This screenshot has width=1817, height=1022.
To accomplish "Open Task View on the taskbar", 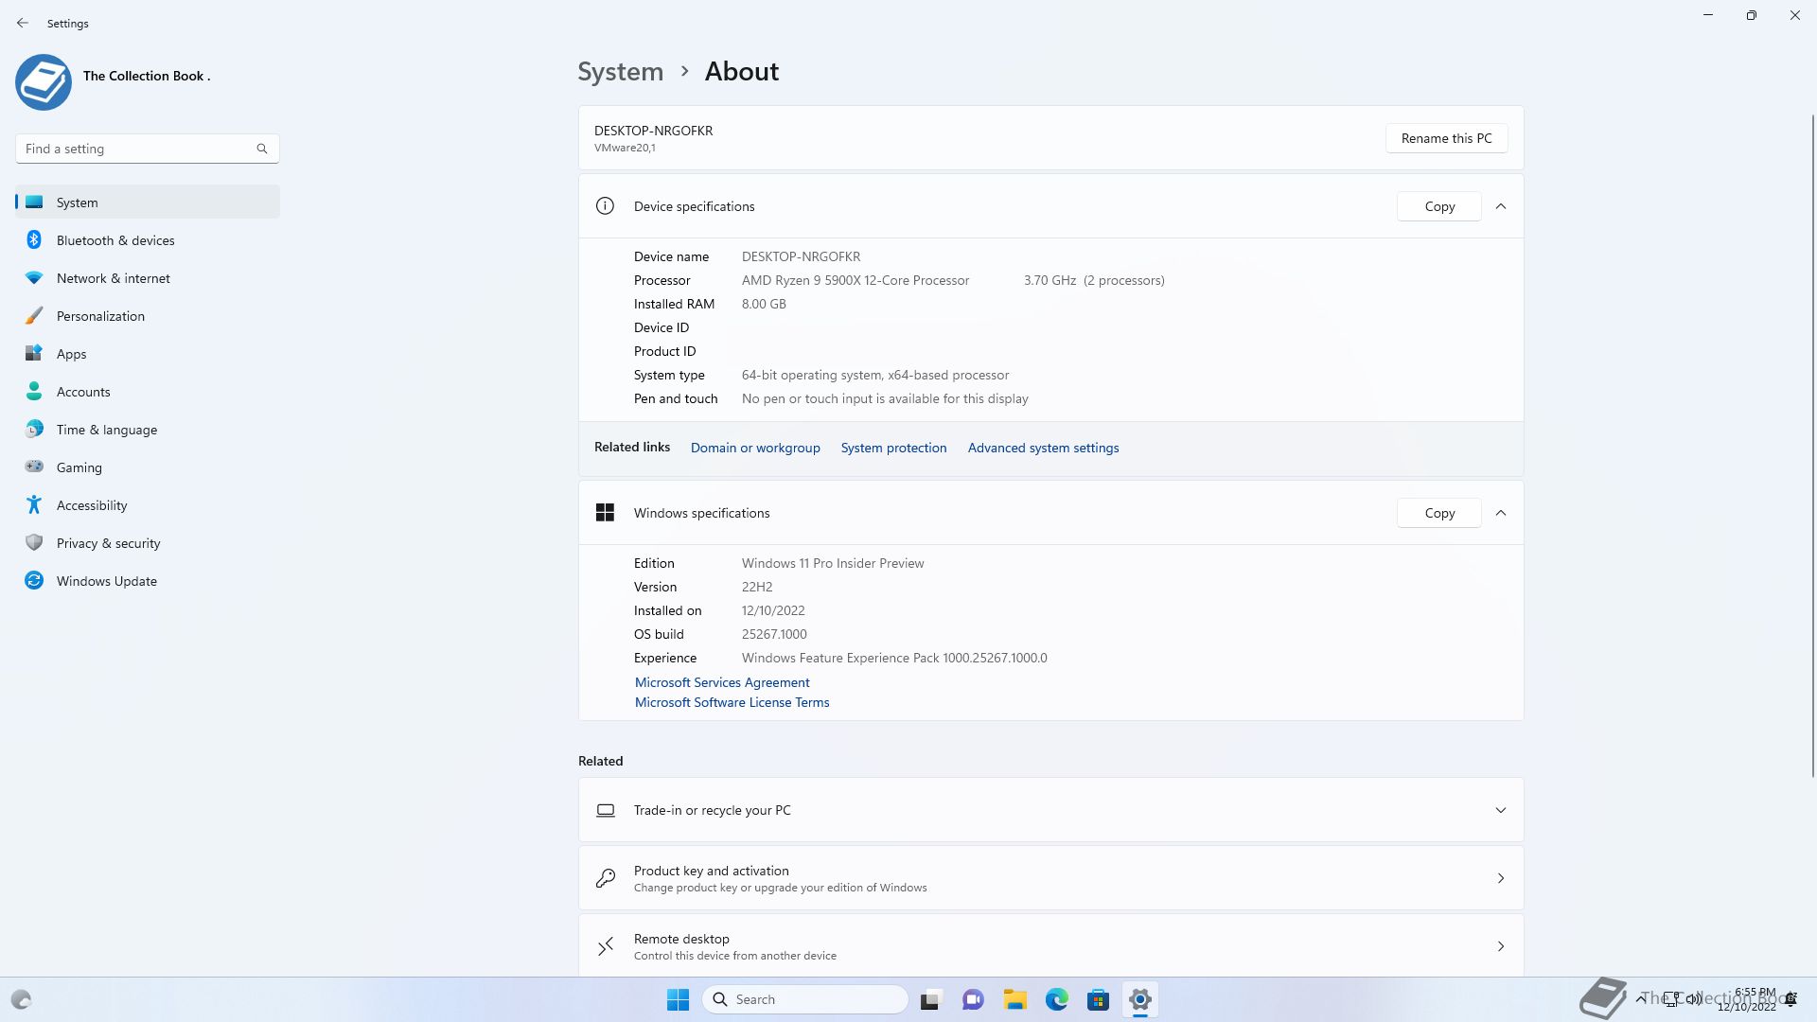I will click(931, 999).
